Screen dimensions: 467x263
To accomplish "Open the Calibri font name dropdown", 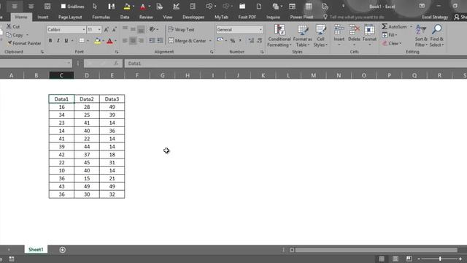I will (x=84, y=29).
